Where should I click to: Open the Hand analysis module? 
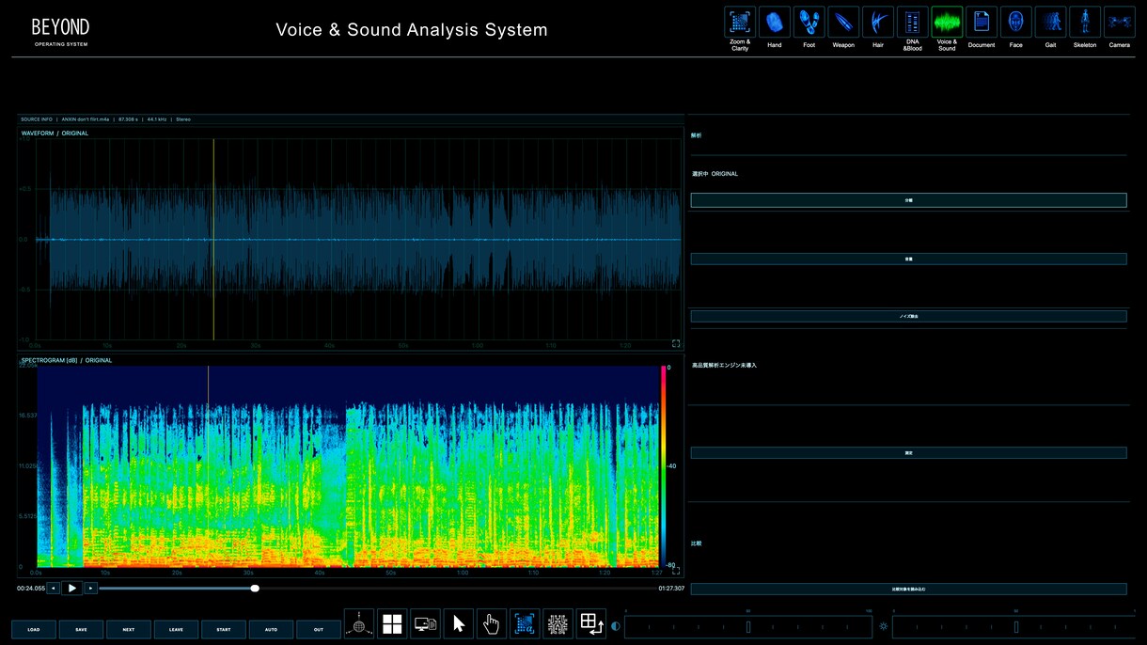pyautogui.click(x=775, y=22)
